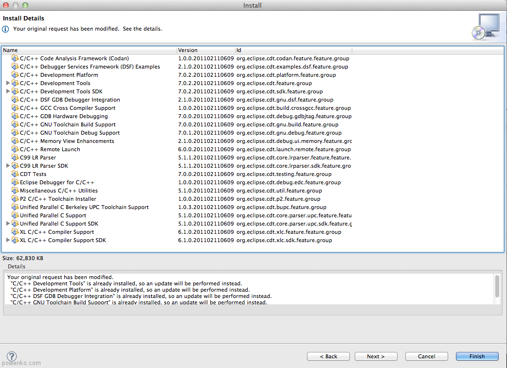507x368 pixels.
Task: Click the install wizard computer and CD image
Action: [x=486, y=27]
